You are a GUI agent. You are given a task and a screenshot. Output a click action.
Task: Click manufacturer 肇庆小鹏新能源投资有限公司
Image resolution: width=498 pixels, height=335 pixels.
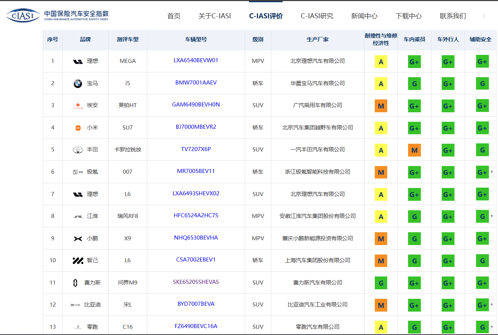tap(318, 238)
